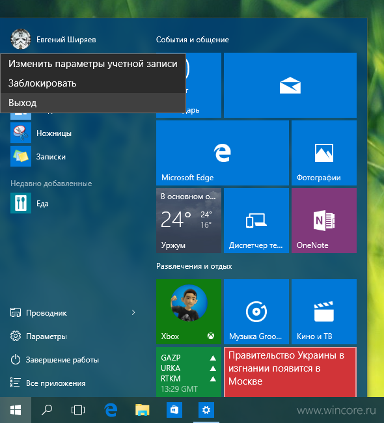Click the Xbox logo icon on Xbox tile
This screenshot has width=384, height=423.
click(211, 336)
